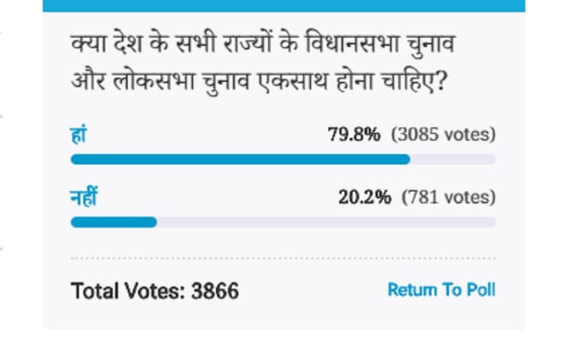Select the हां poll option label

79,136
